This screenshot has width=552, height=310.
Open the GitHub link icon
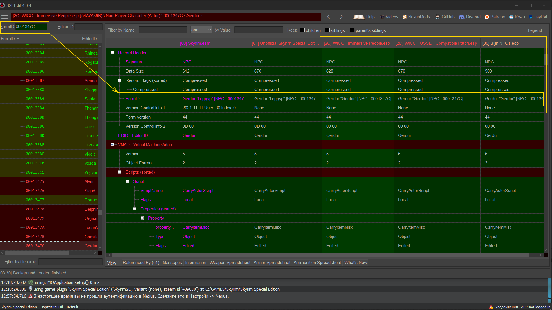[438, 17]
